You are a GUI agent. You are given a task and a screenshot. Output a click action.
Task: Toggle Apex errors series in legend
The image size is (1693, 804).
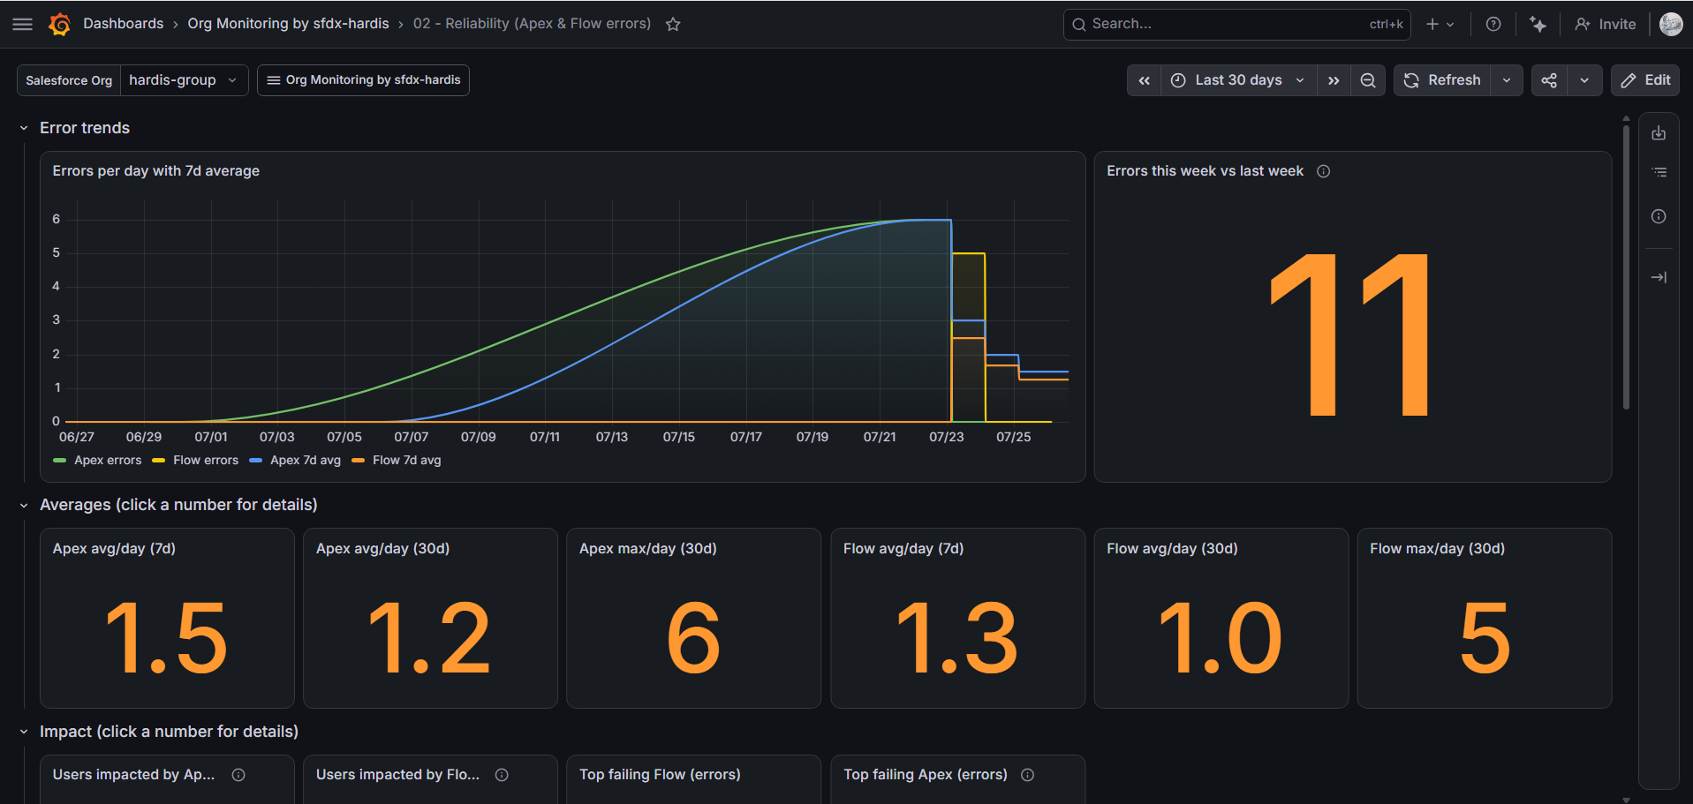point(98,461)
